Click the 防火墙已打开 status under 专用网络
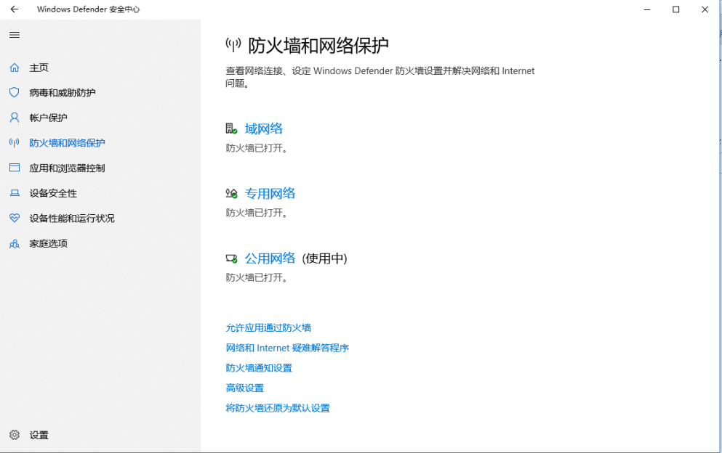 click(257, 213)
